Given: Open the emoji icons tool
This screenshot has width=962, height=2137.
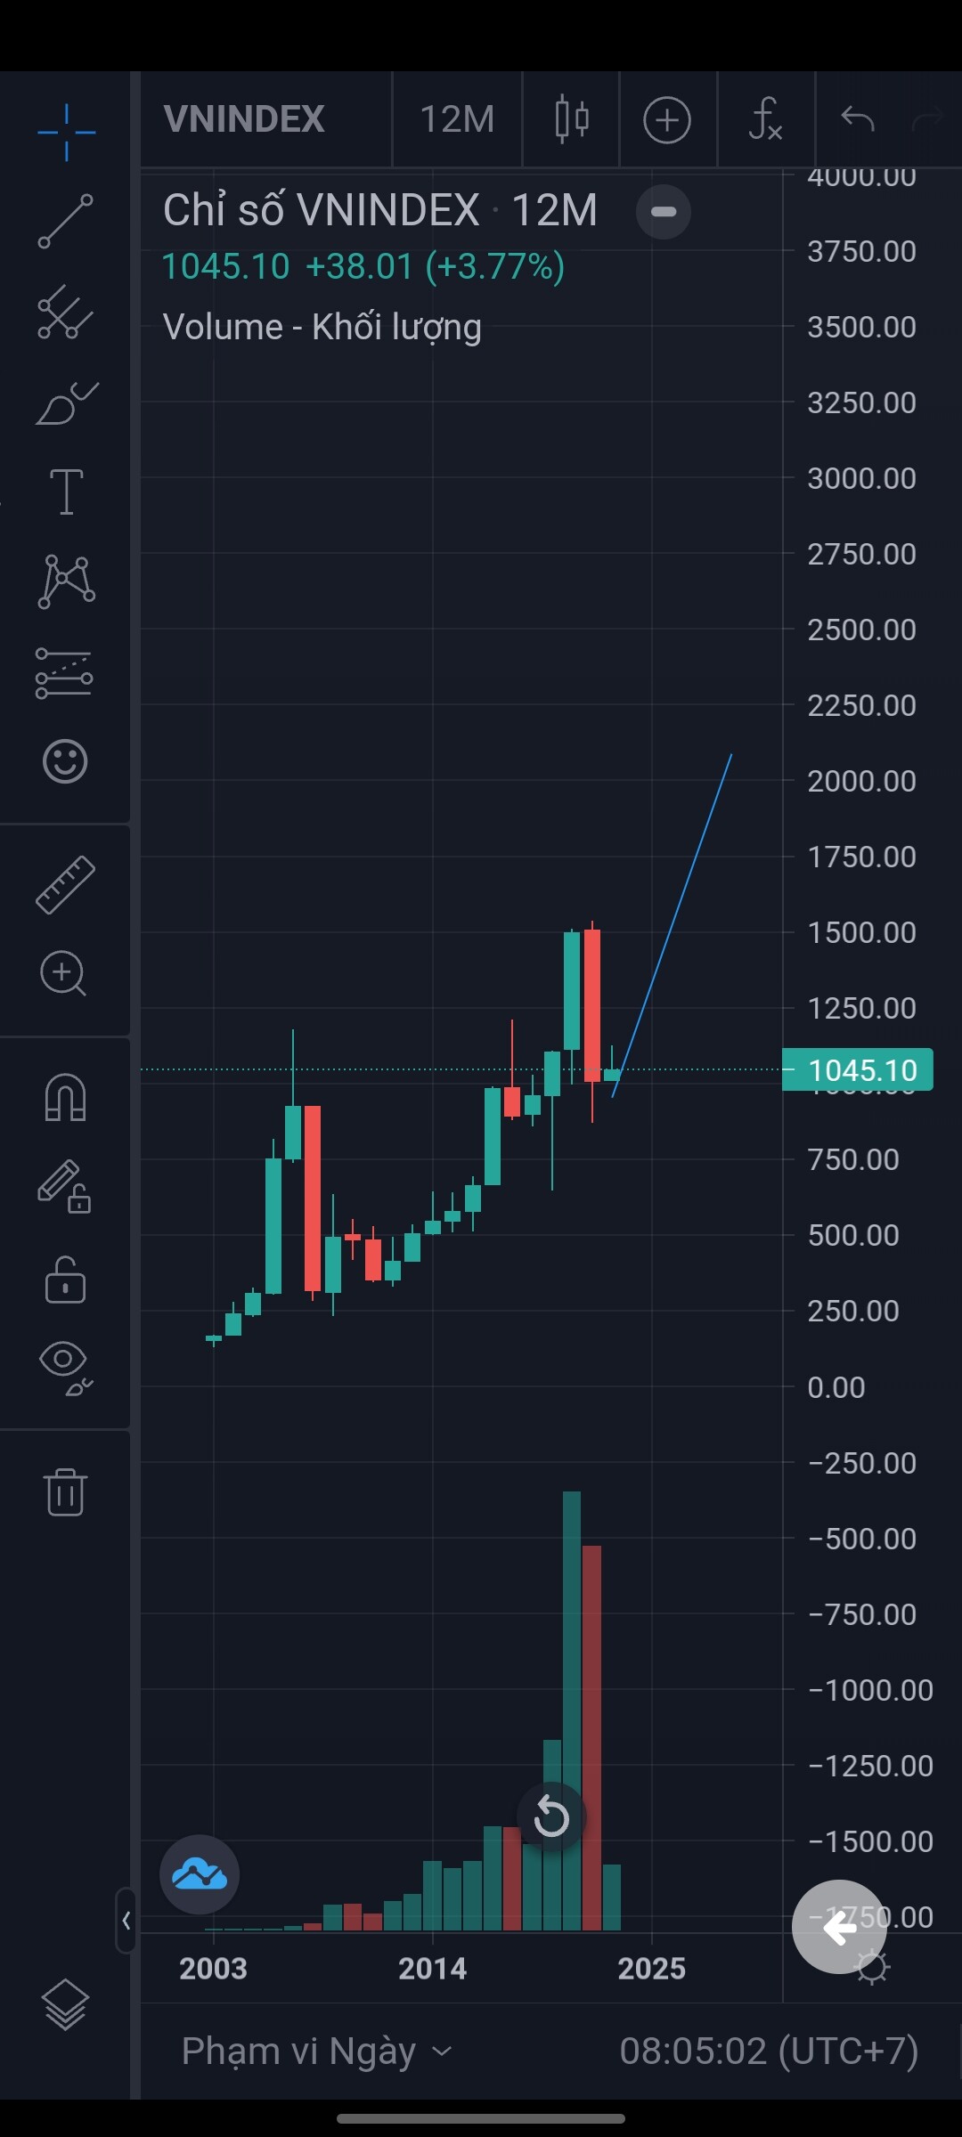Looking at the screenshot, I should click(66, 761).
